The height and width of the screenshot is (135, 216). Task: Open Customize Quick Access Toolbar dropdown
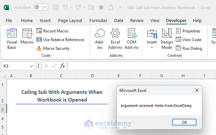coord(120,7)
